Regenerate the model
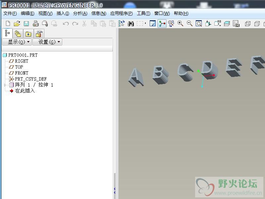 [x=121, y=24]
